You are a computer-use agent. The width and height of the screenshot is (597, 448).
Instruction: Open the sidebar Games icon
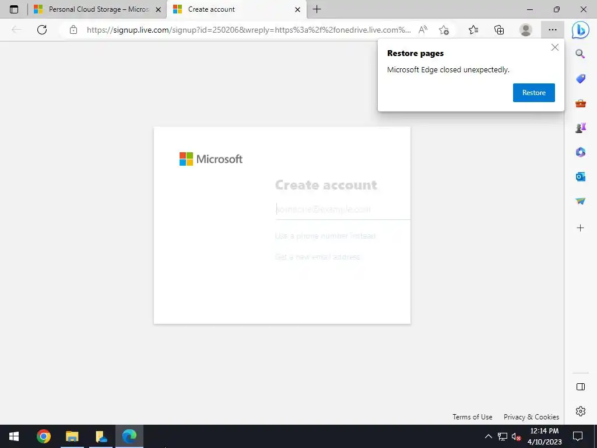580,128
